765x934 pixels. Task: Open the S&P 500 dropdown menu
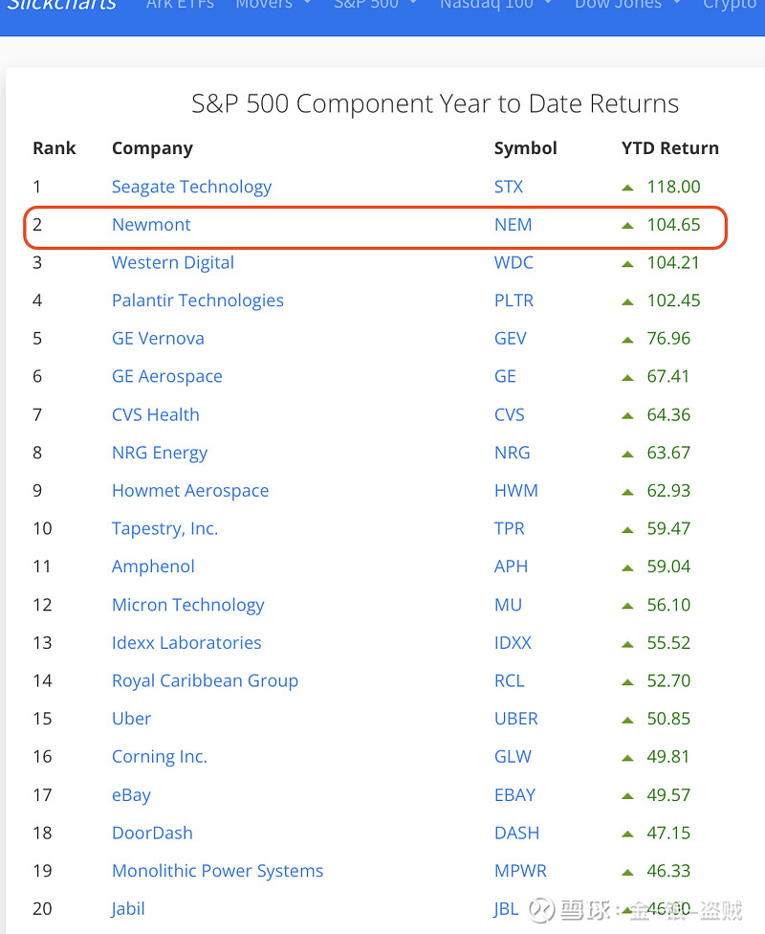point(375,5)
